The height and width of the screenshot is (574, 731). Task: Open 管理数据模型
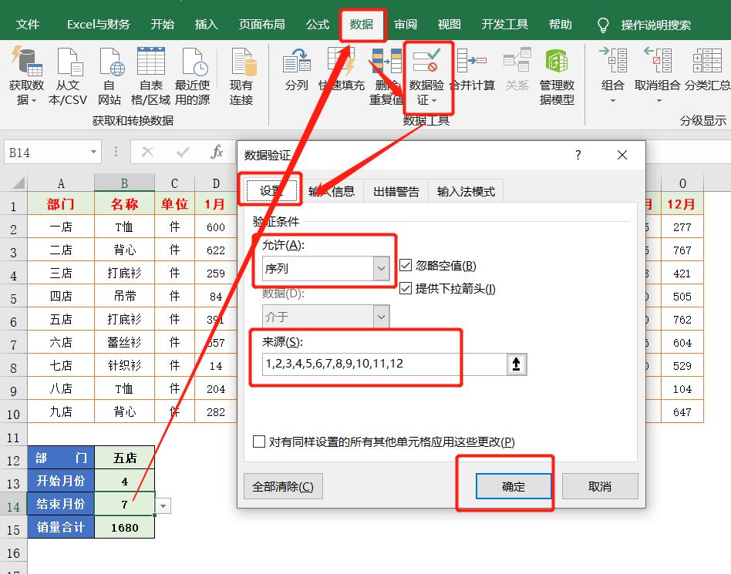tap(556, 76)
